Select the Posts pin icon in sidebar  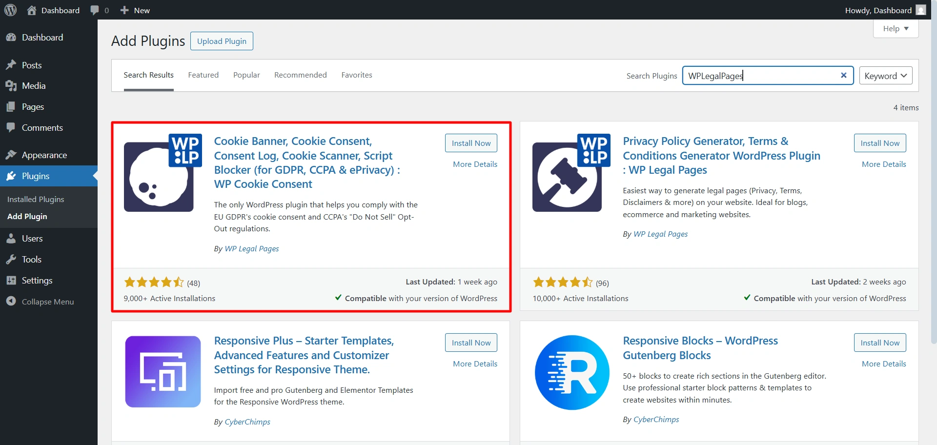tap(12, 64)
